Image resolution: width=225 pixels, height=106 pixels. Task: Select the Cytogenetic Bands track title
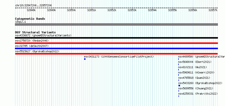30,19
